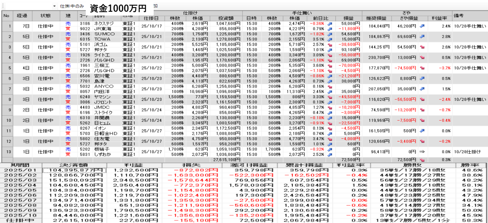Click the 勝率 header in the summary table
This screenshot has height=223, width=488.
(472, 165)
